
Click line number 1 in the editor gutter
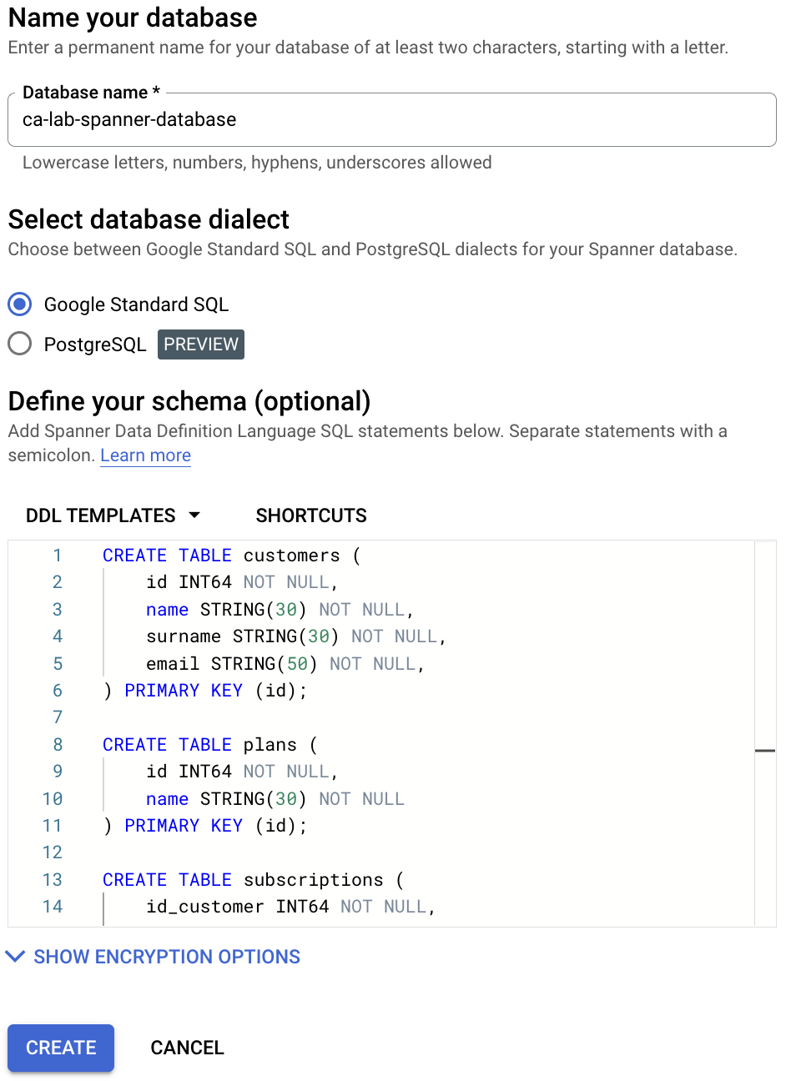tap(57, 556)
